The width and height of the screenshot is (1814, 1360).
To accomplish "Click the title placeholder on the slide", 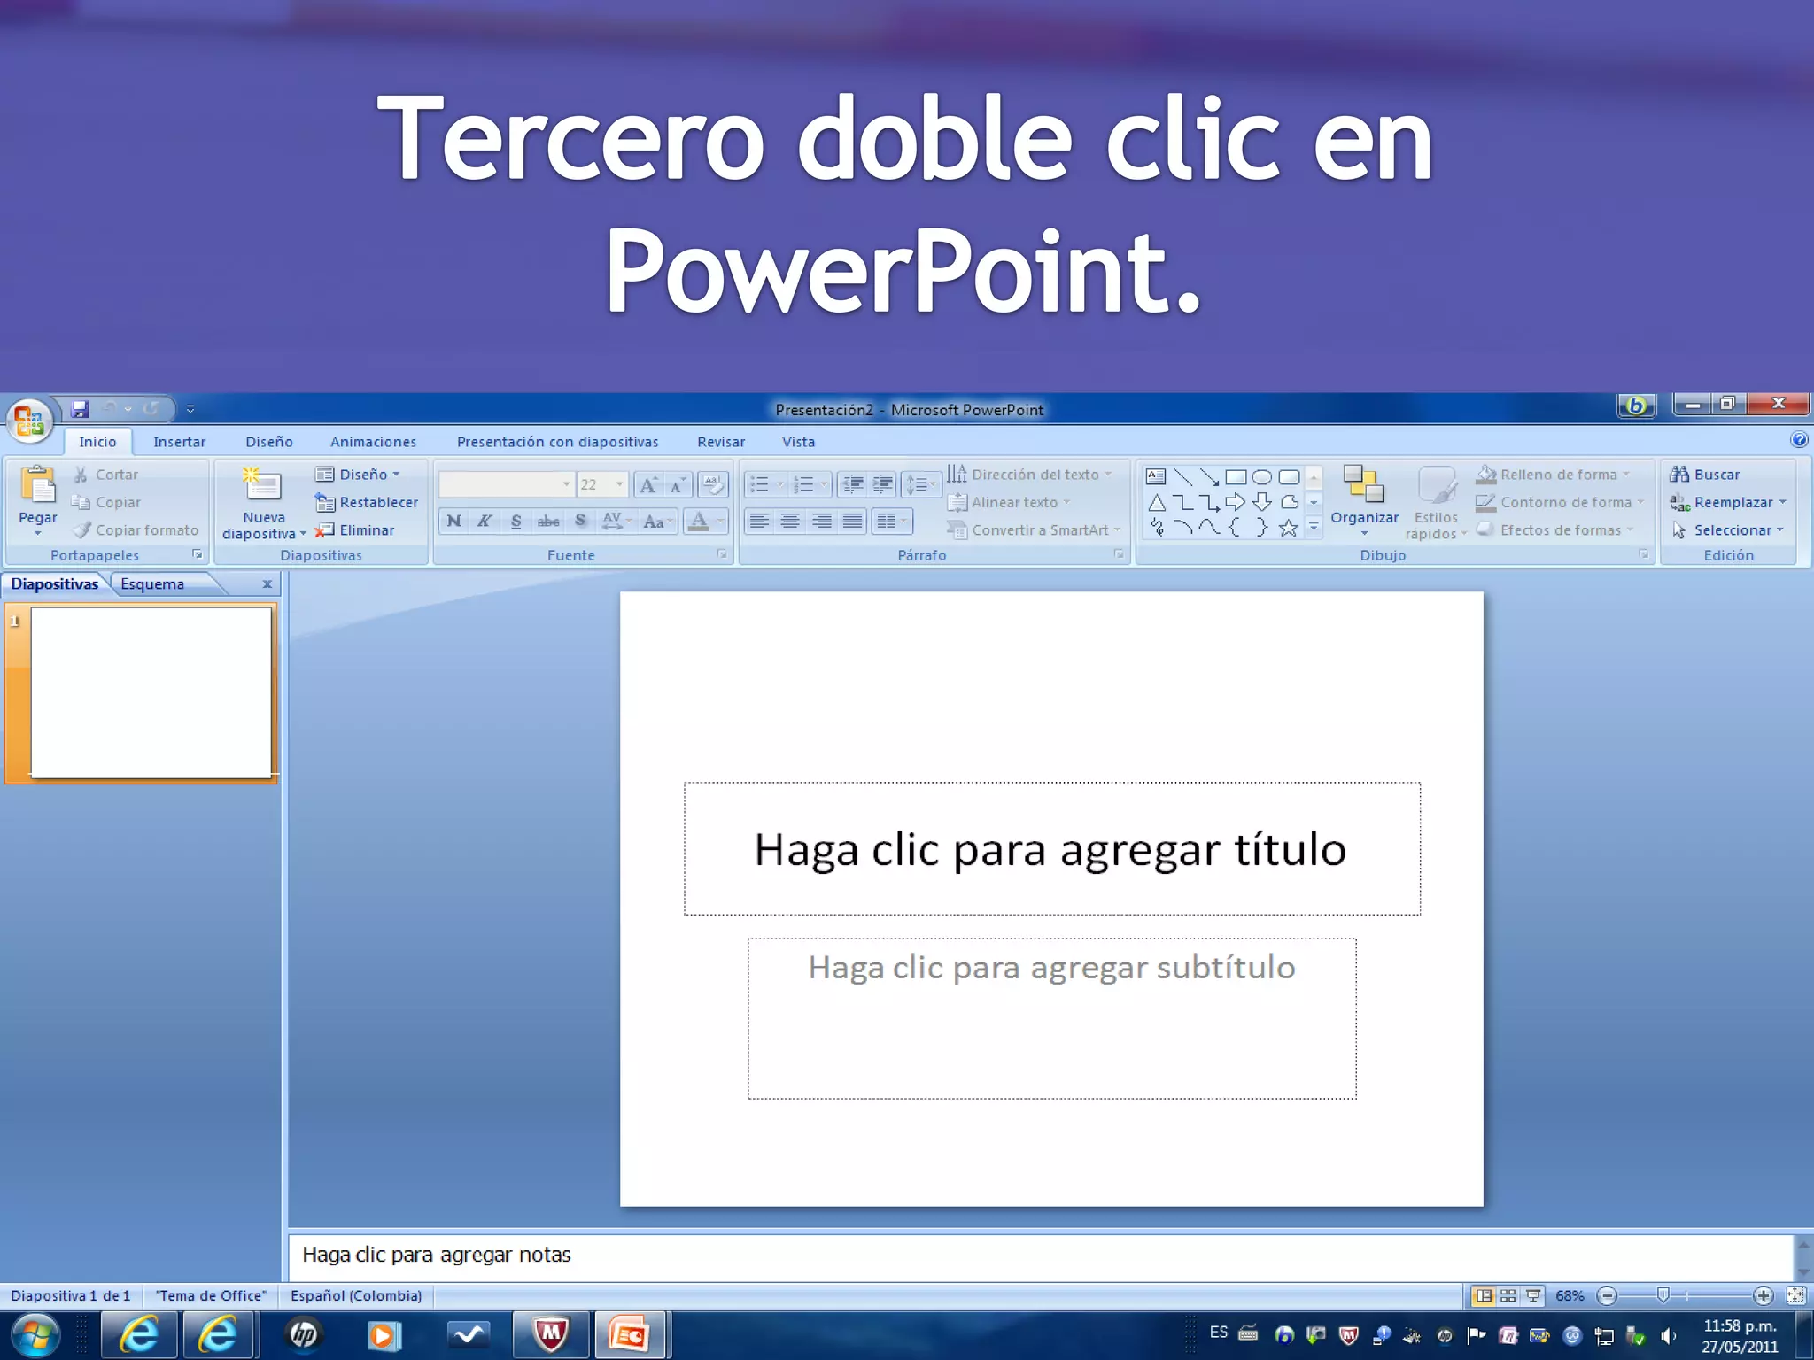I will point(1051,848).
